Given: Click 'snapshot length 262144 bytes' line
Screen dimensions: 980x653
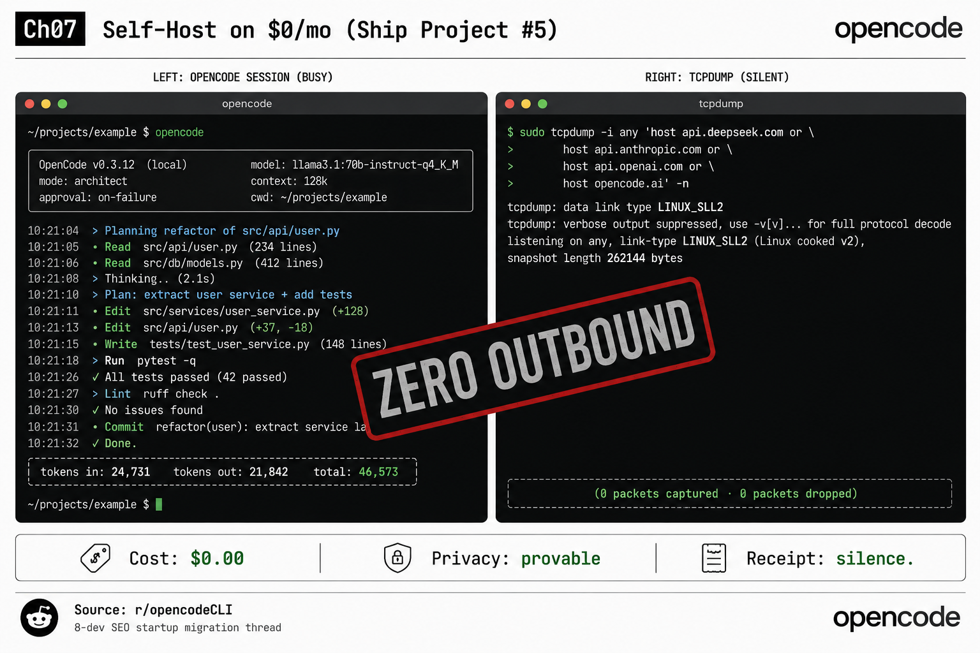Looking at the screenshot, I should pos(595,258).
